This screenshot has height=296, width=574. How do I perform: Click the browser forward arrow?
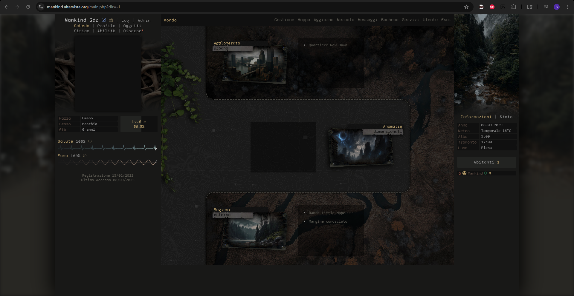coord(17,7)
